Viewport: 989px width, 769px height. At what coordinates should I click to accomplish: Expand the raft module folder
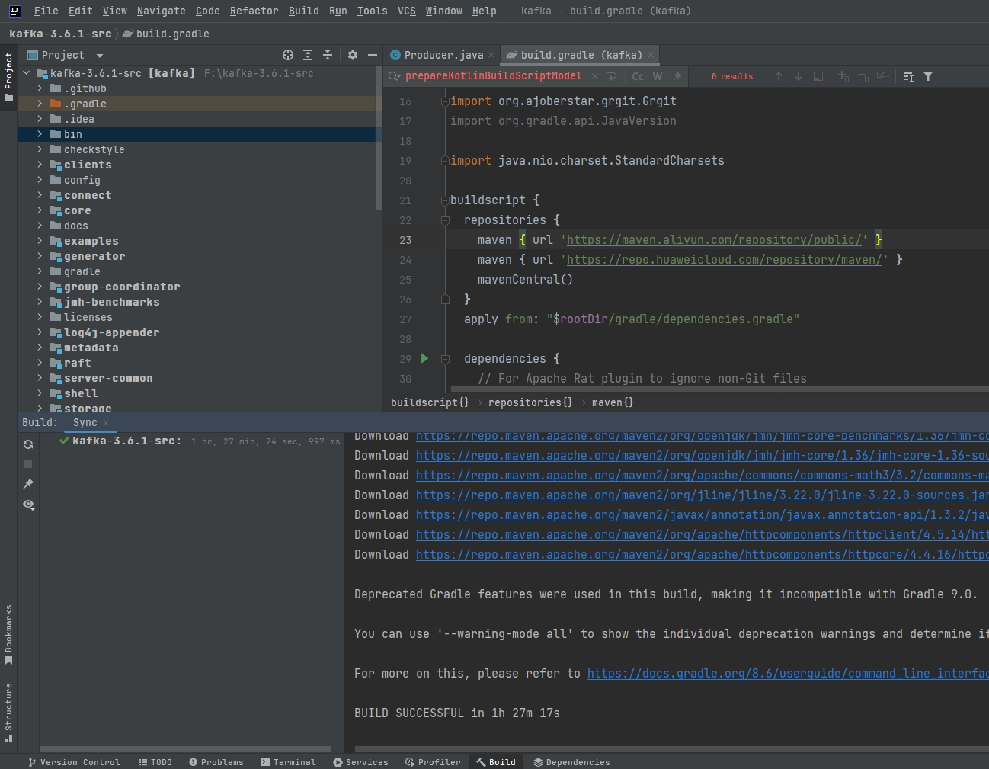pos(40,363)
